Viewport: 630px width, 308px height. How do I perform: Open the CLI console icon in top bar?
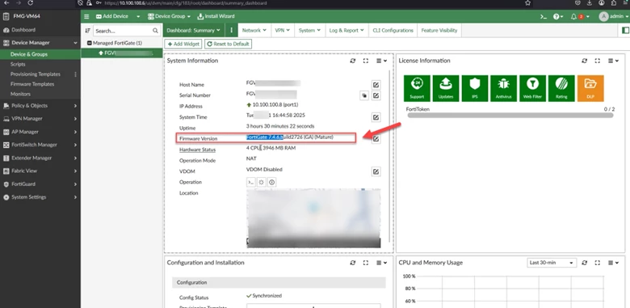pos(544,16)
